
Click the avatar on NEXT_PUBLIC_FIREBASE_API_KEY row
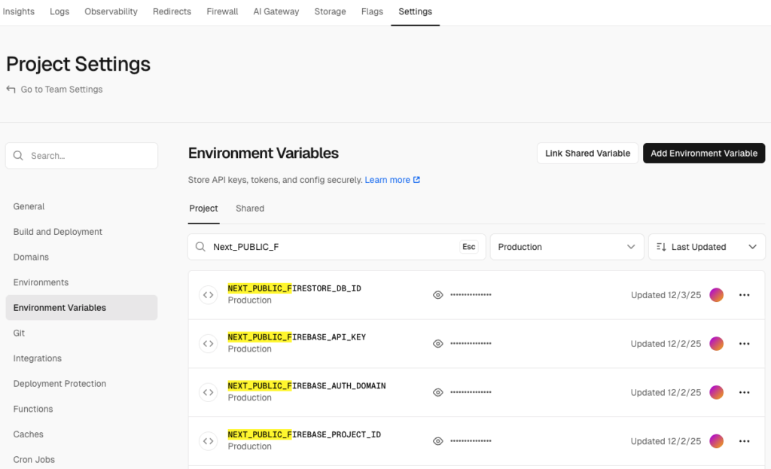716,343
